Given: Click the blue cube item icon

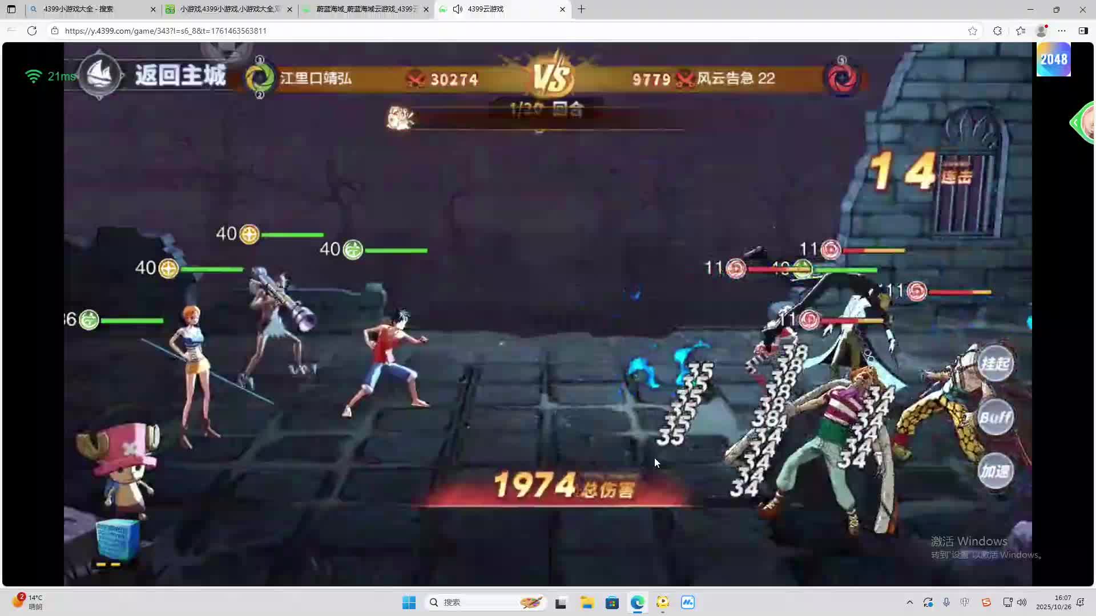Looking at the screenshot, I should (x=118, y=539).
